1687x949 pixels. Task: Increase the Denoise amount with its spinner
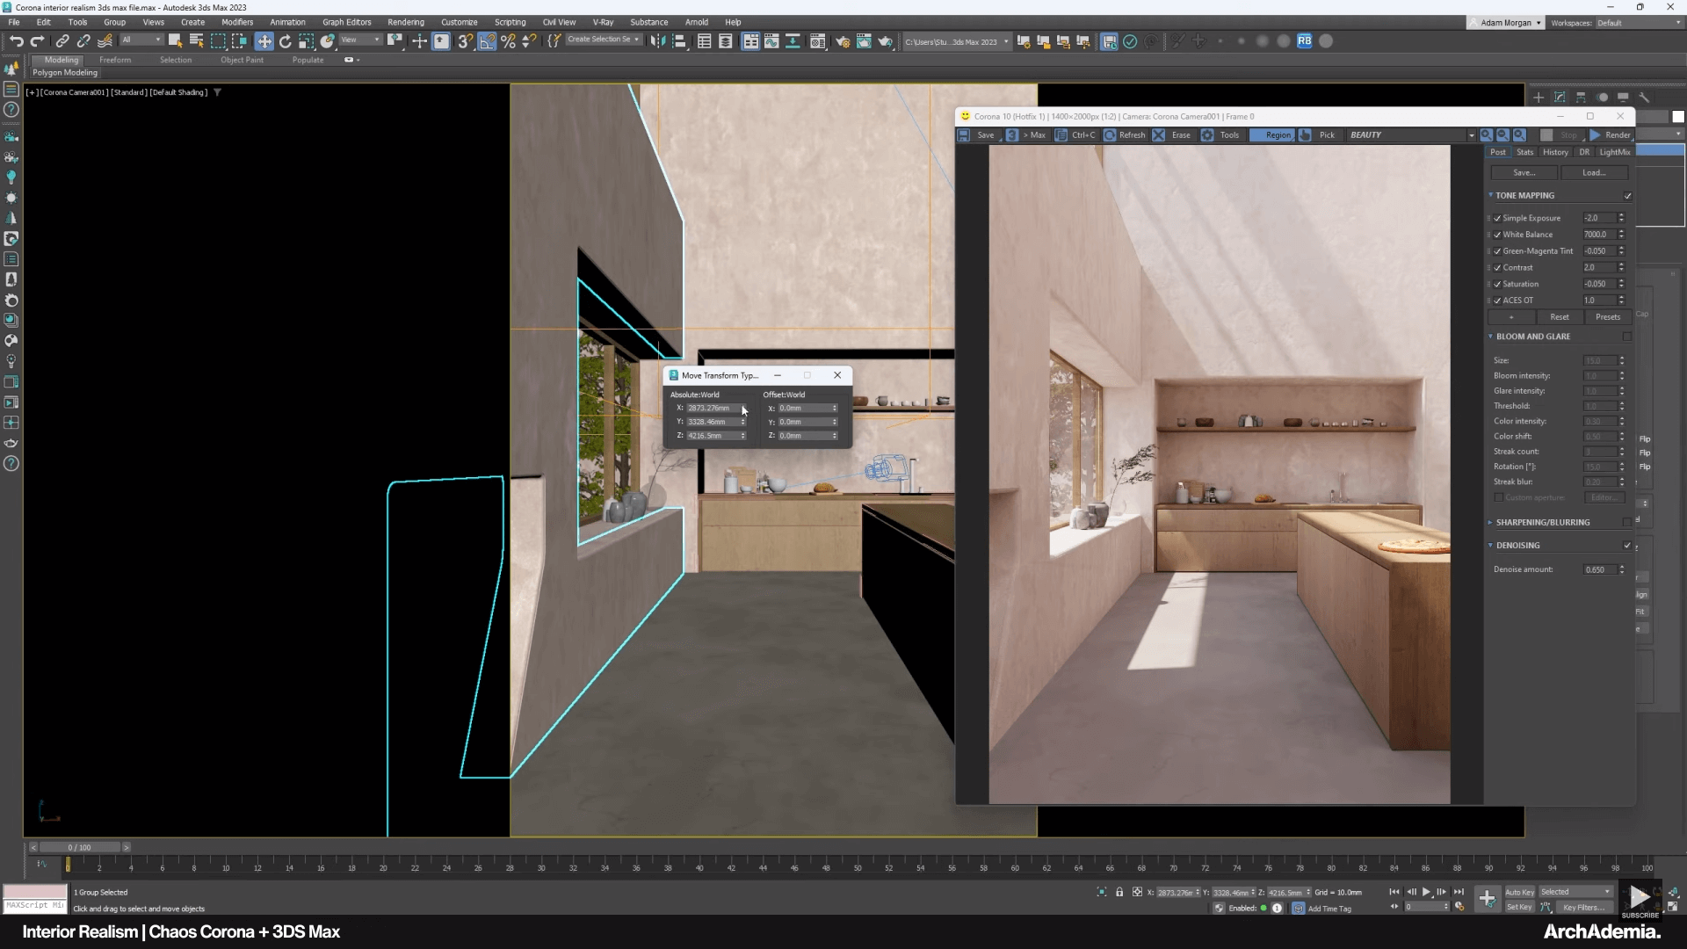click(x=1622, y=567)
